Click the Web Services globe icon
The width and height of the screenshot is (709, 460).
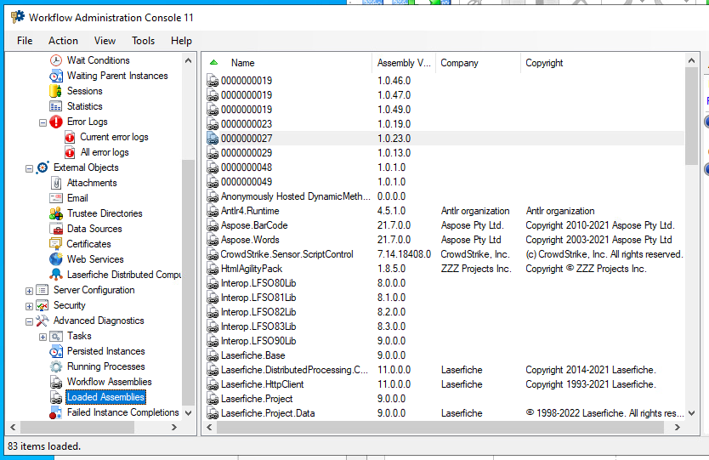(55, 259)
